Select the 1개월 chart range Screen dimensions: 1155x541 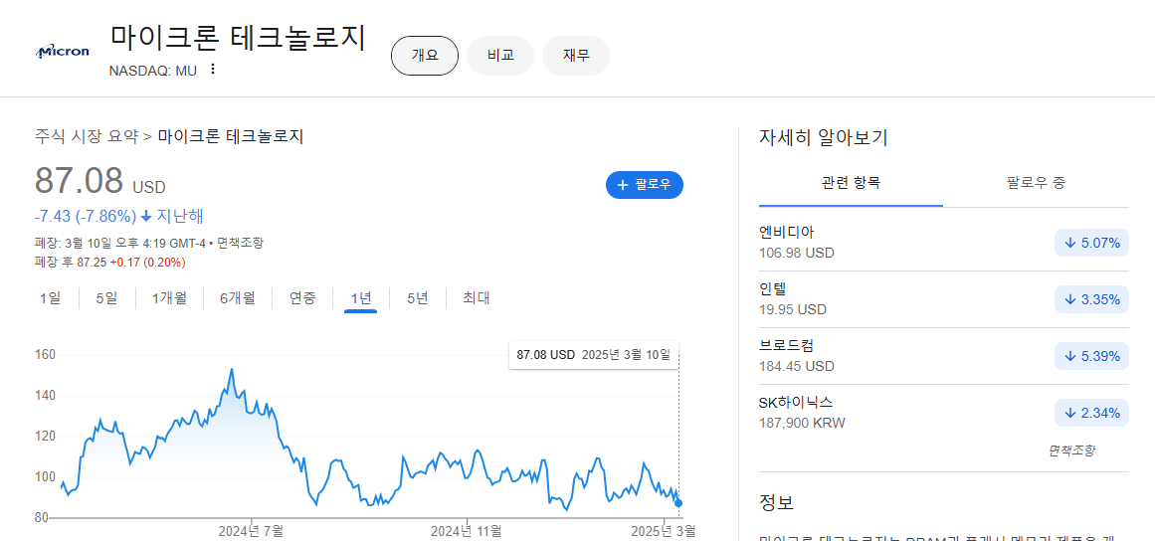point(169,298)
